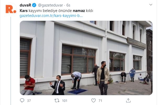The width and height of the screenshot is (158, 105).
Task: Click the duvaR display name
Action: tap(25, 5)
